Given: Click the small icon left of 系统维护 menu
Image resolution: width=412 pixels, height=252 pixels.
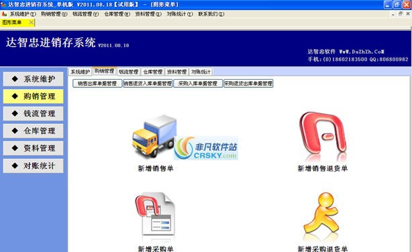Looking at the screenshot, I should pyautogui.click(x=5, y=14).
